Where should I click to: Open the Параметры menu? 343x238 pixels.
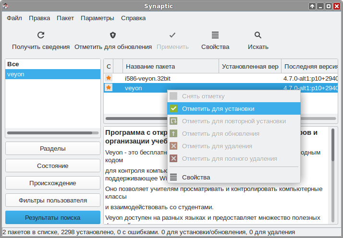pos(98,18)
